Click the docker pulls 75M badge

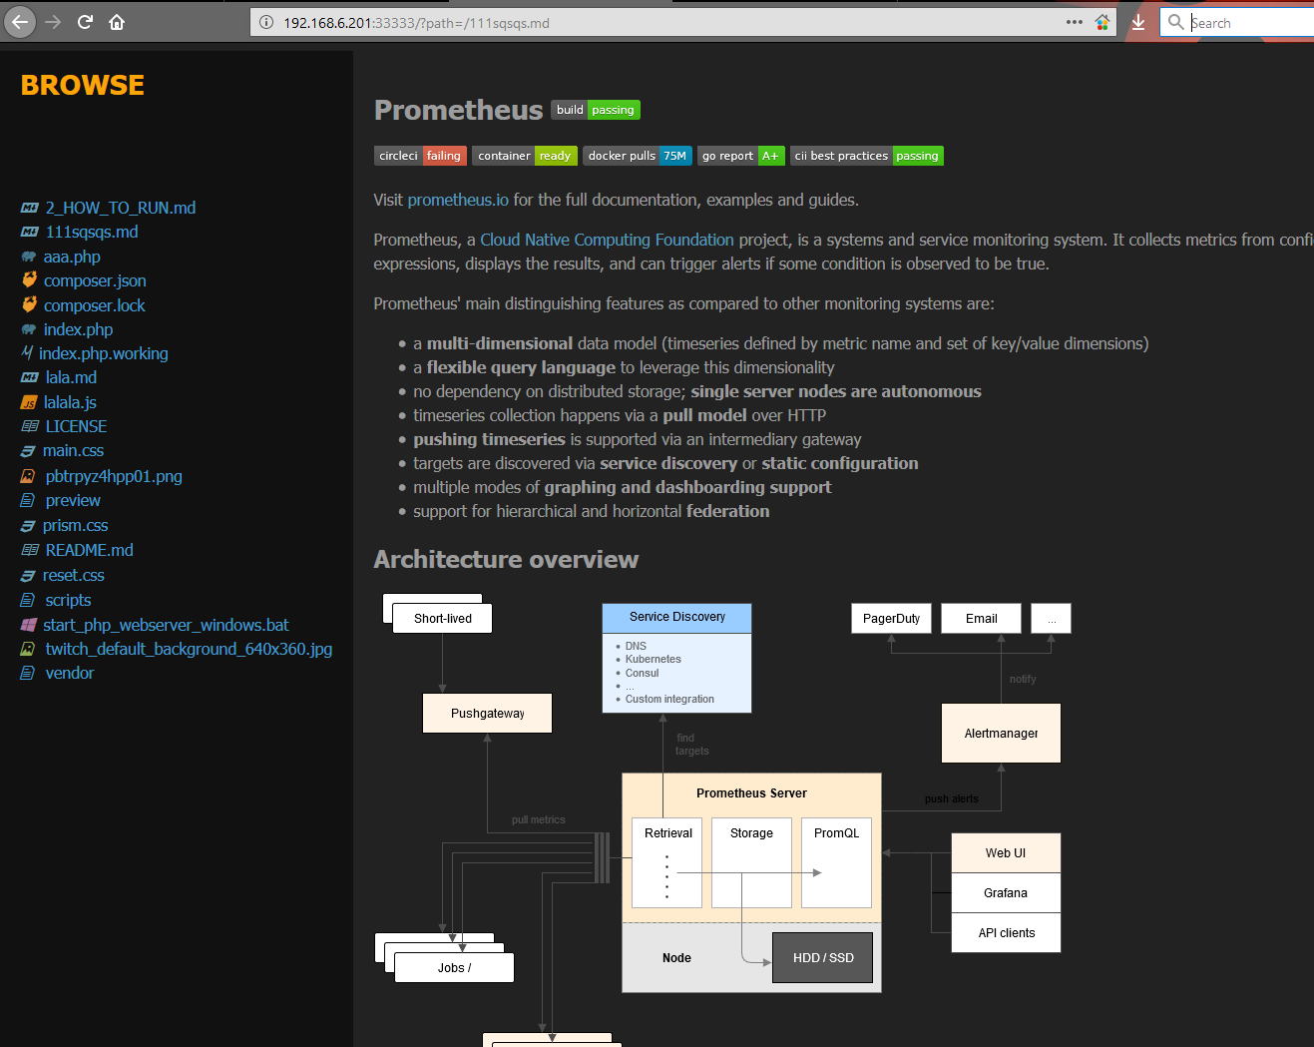coord(638,156)
